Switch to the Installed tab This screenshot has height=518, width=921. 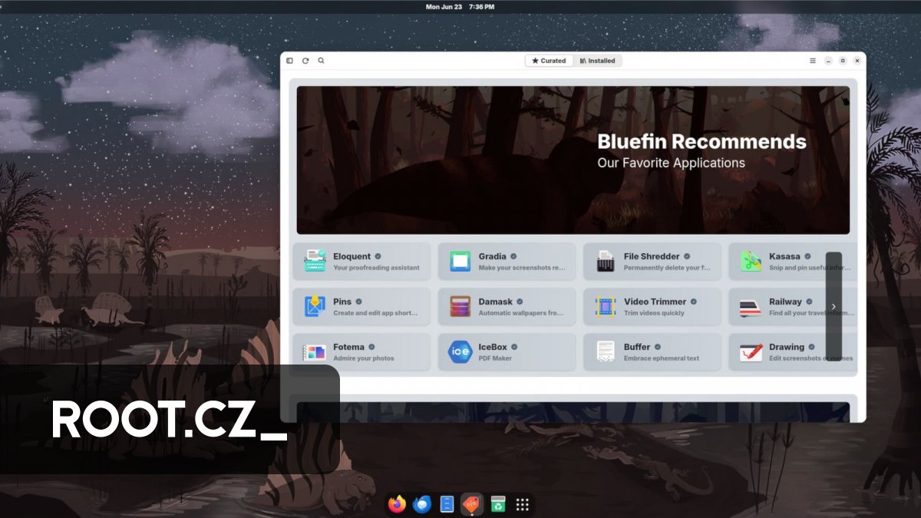(596, 60)
